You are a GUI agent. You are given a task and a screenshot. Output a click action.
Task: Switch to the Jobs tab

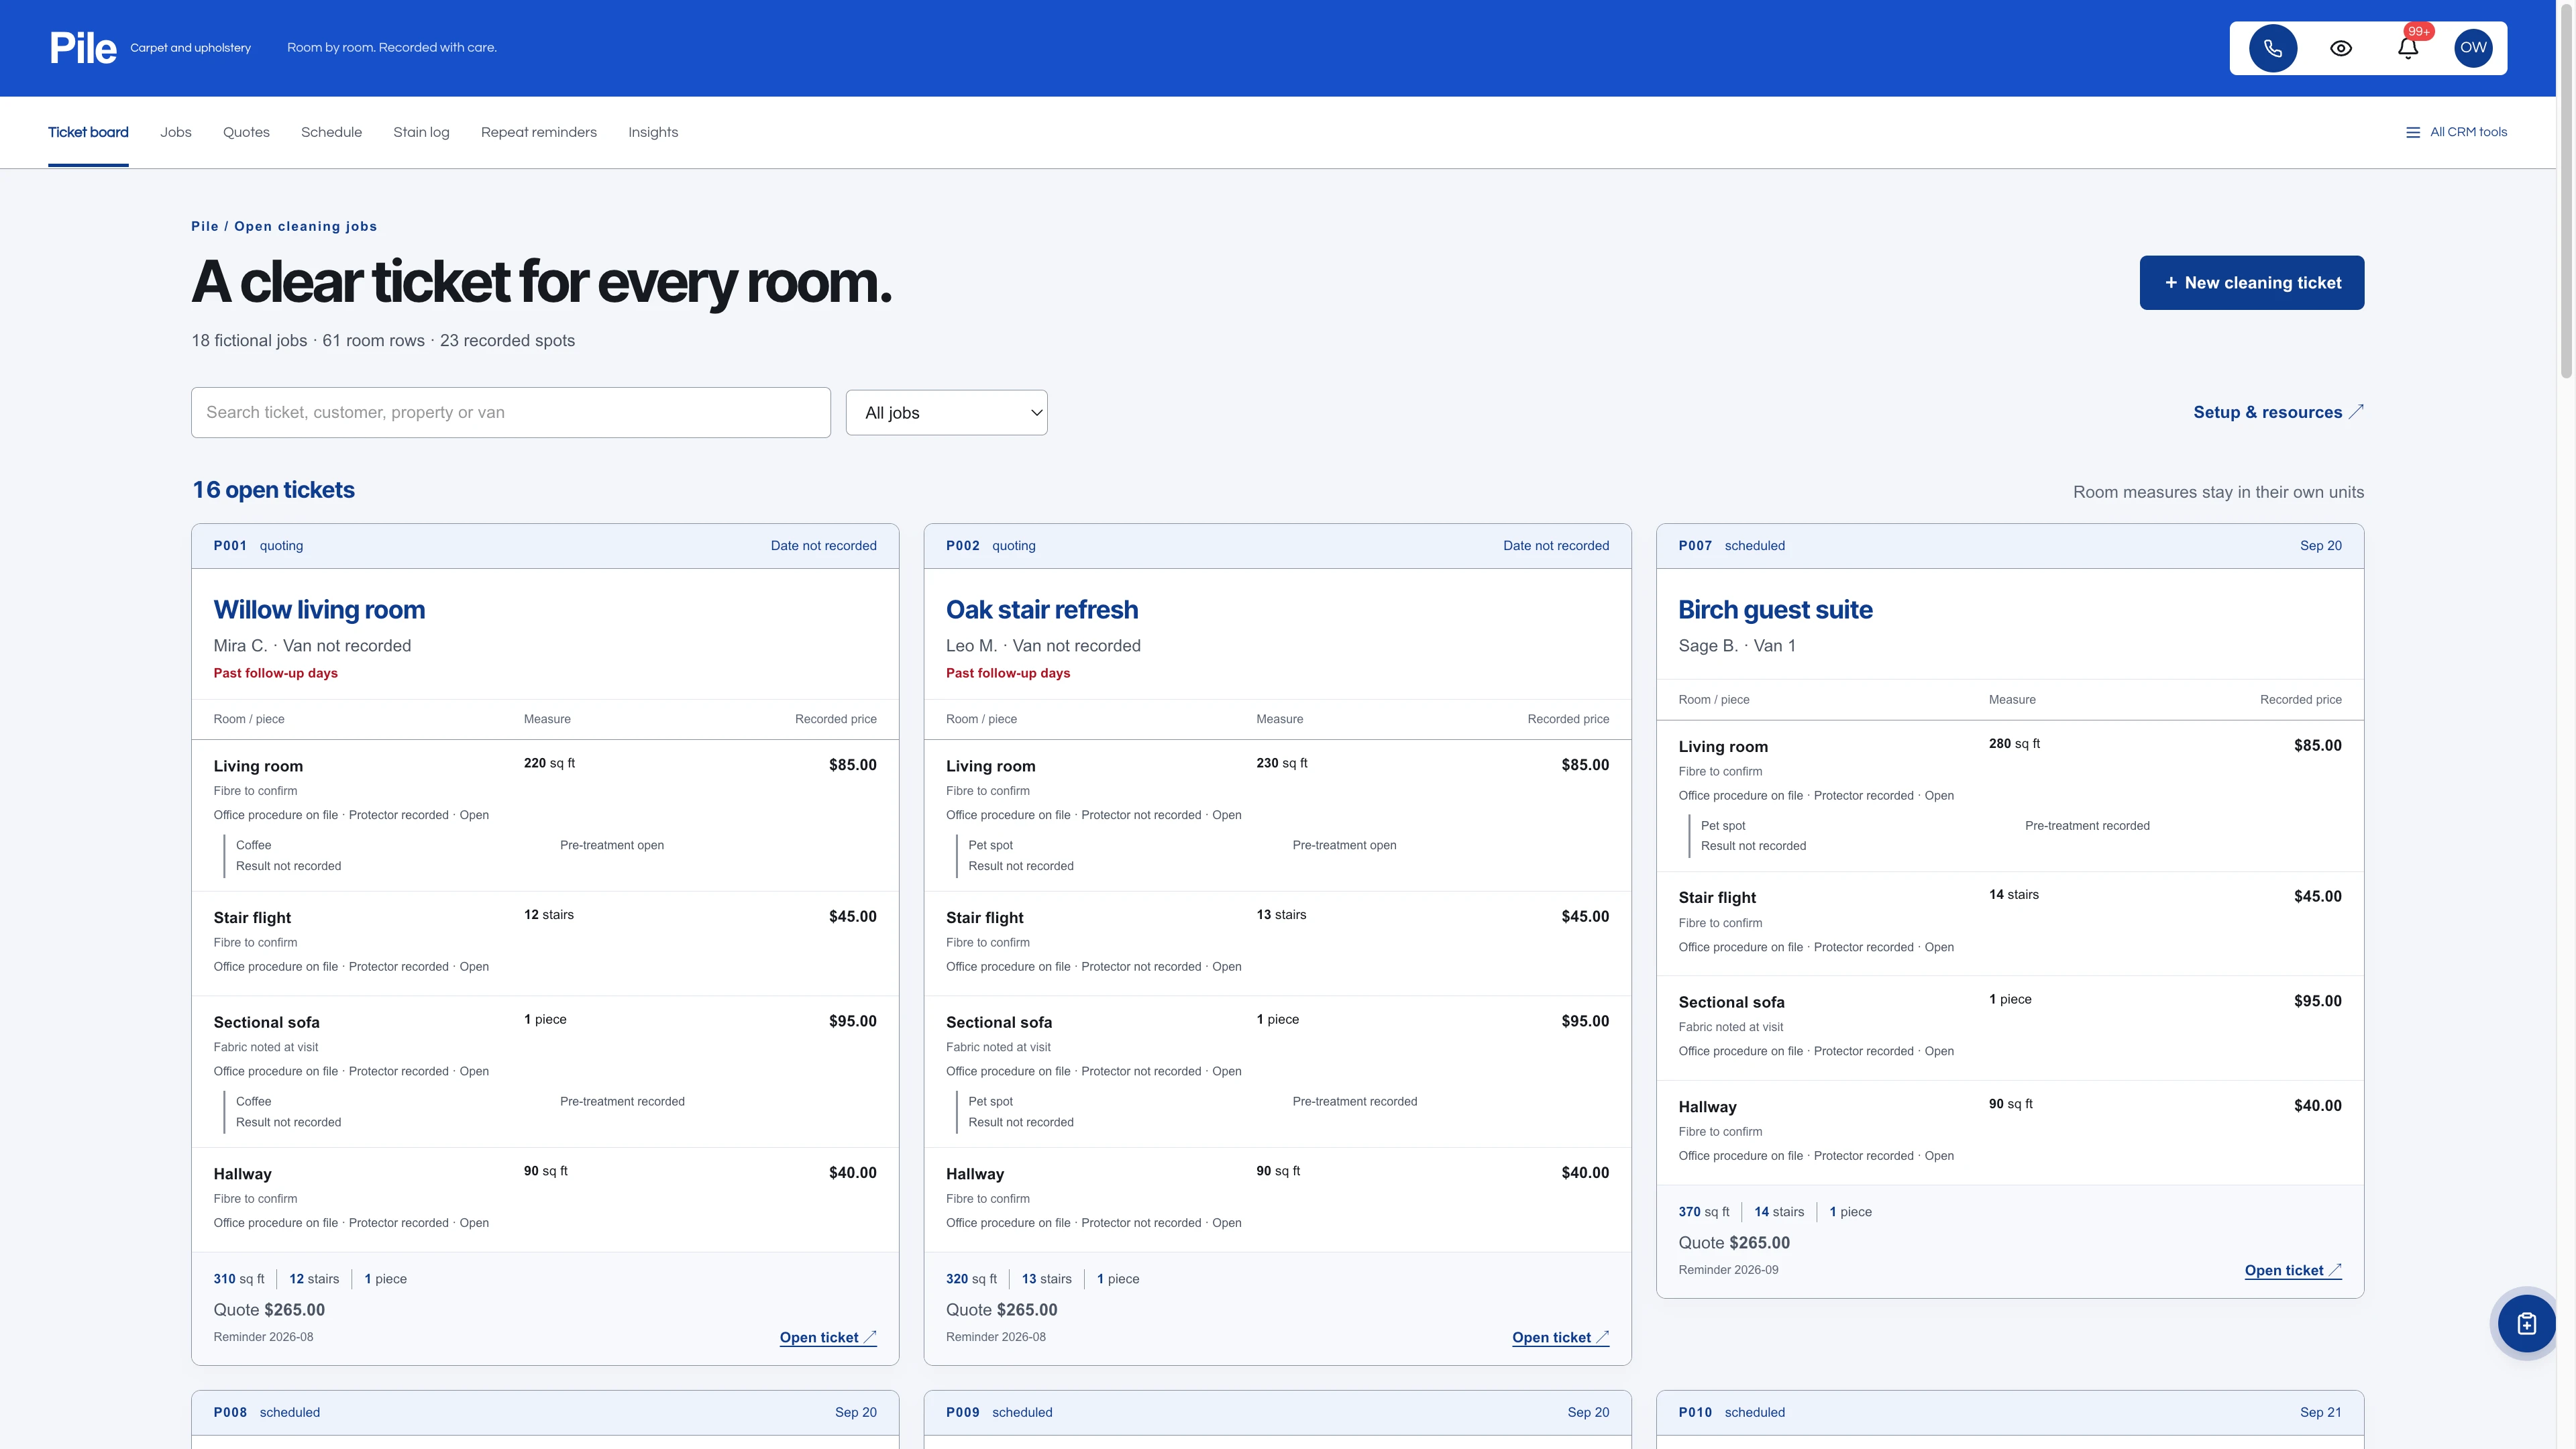(x=176, y=132)
